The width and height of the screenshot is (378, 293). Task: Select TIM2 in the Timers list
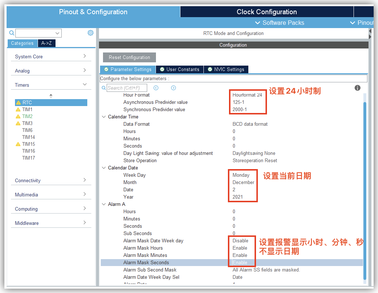(x=27, y=117)
